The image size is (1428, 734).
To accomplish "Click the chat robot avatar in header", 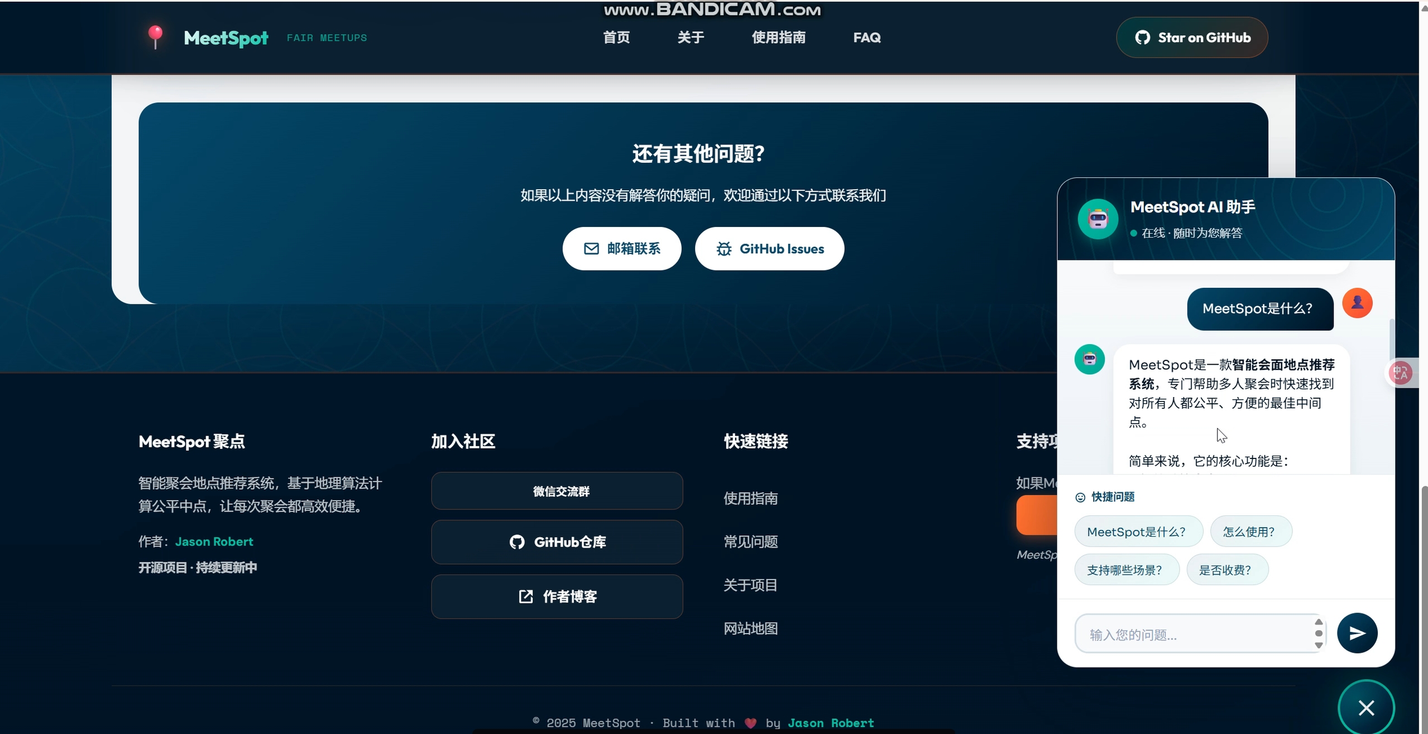I will pyautogui.click(x=1097, y=219).
